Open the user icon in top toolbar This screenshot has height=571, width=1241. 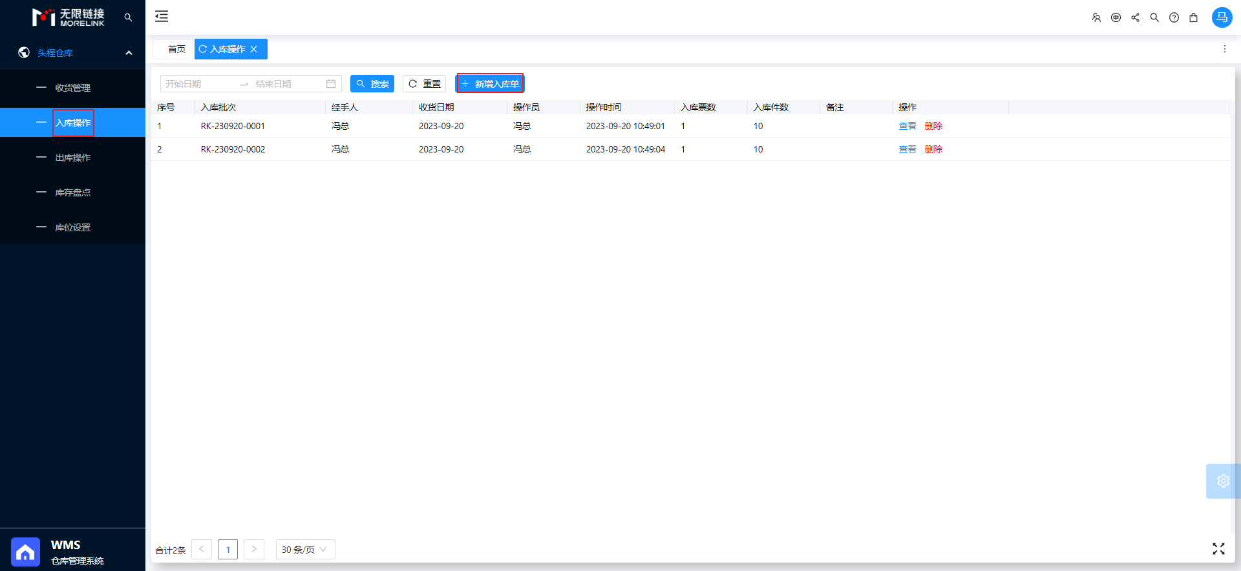point(1096,17)
